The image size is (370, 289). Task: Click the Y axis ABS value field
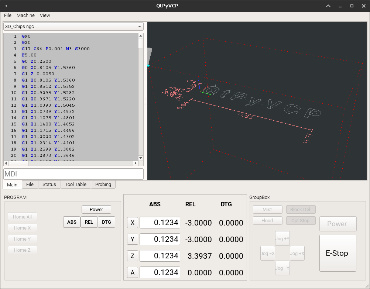160,239
